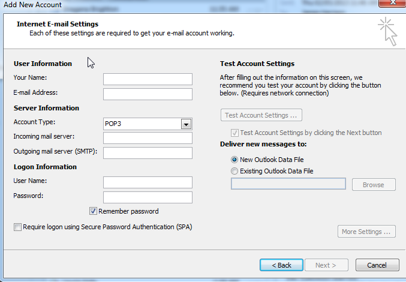Click the Test Account Settings button
This screenshot has height=282, width=406.
(x=261, y=115)
